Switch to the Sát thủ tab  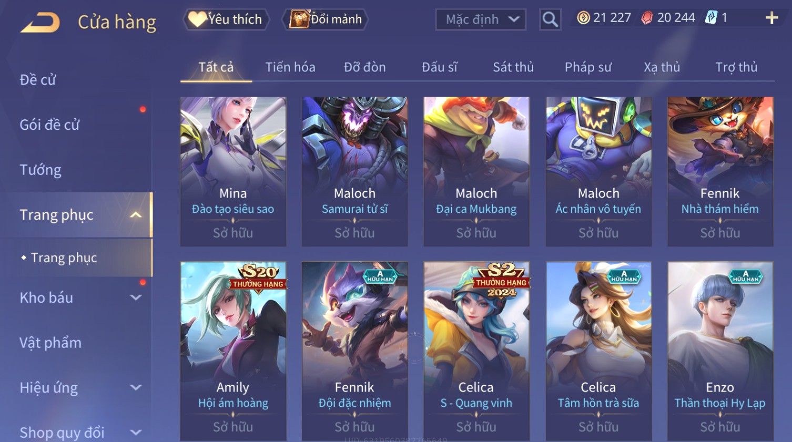[513, 67]
